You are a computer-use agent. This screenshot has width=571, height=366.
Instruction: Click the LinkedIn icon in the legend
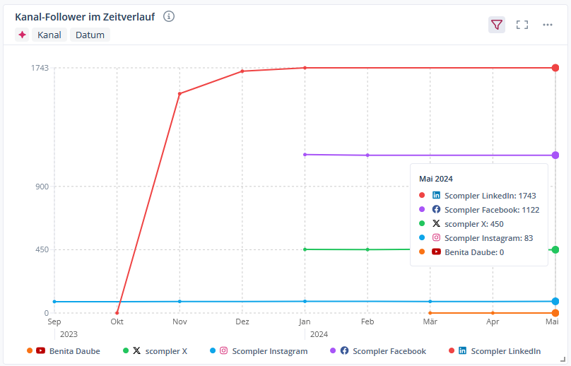(463, 350)
